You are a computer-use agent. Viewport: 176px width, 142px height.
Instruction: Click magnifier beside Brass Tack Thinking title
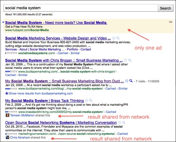pos(91,100)
